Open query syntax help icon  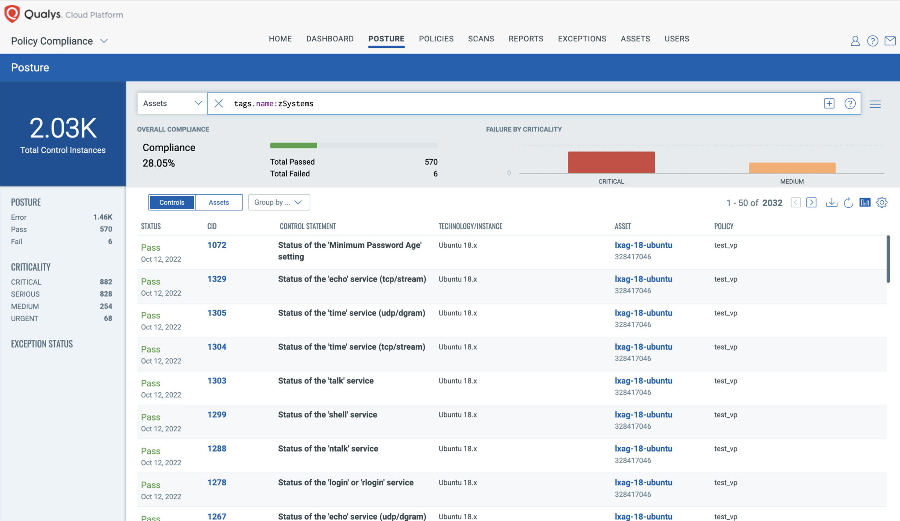(850, 104)
